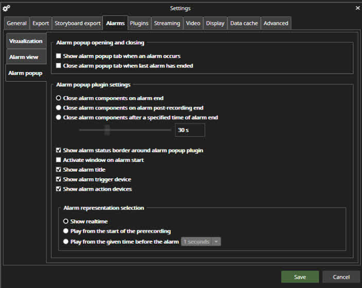Open the Storyboard export tab
The height and width of the screenshot is (288, 362).
coord(77,23)
